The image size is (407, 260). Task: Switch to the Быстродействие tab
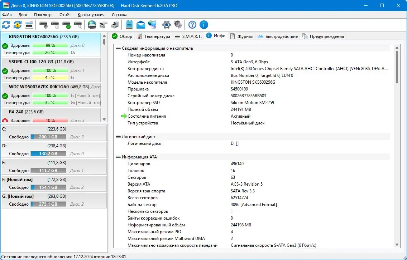tap(278, 36)
